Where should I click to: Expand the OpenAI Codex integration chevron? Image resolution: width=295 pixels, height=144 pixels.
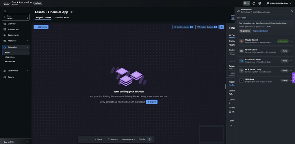click(291, 51)
